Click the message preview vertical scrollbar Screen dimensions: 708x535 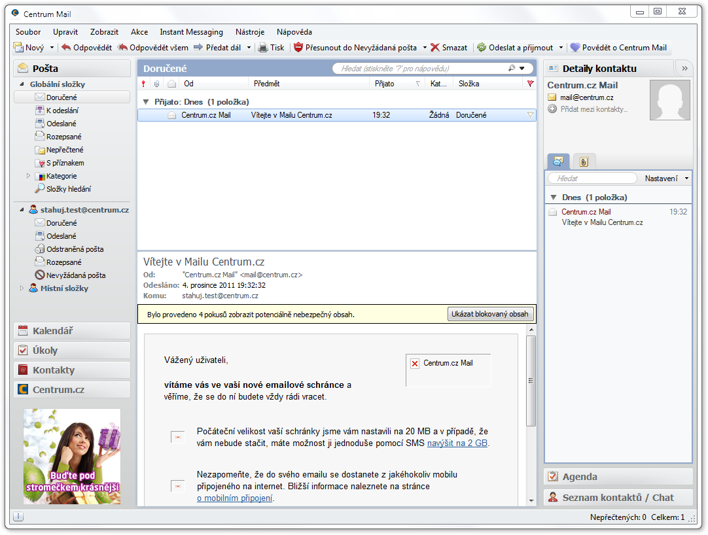pyautogui.click(x=531, y=381)
